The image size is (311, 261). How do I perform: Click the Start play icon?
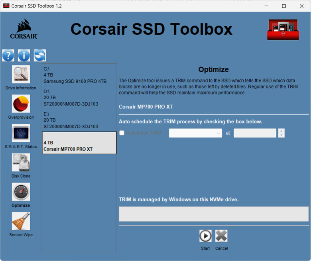tap(205, 236)
